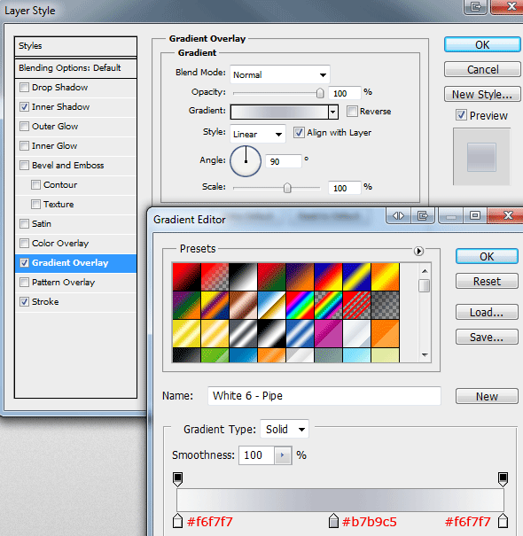Click the Opacity slider handle
The image size is (523, 536).
click(320, 93)
